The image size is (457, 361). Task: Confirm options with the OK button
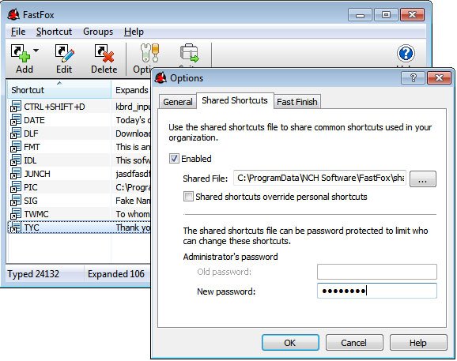[x=290, y=343]
